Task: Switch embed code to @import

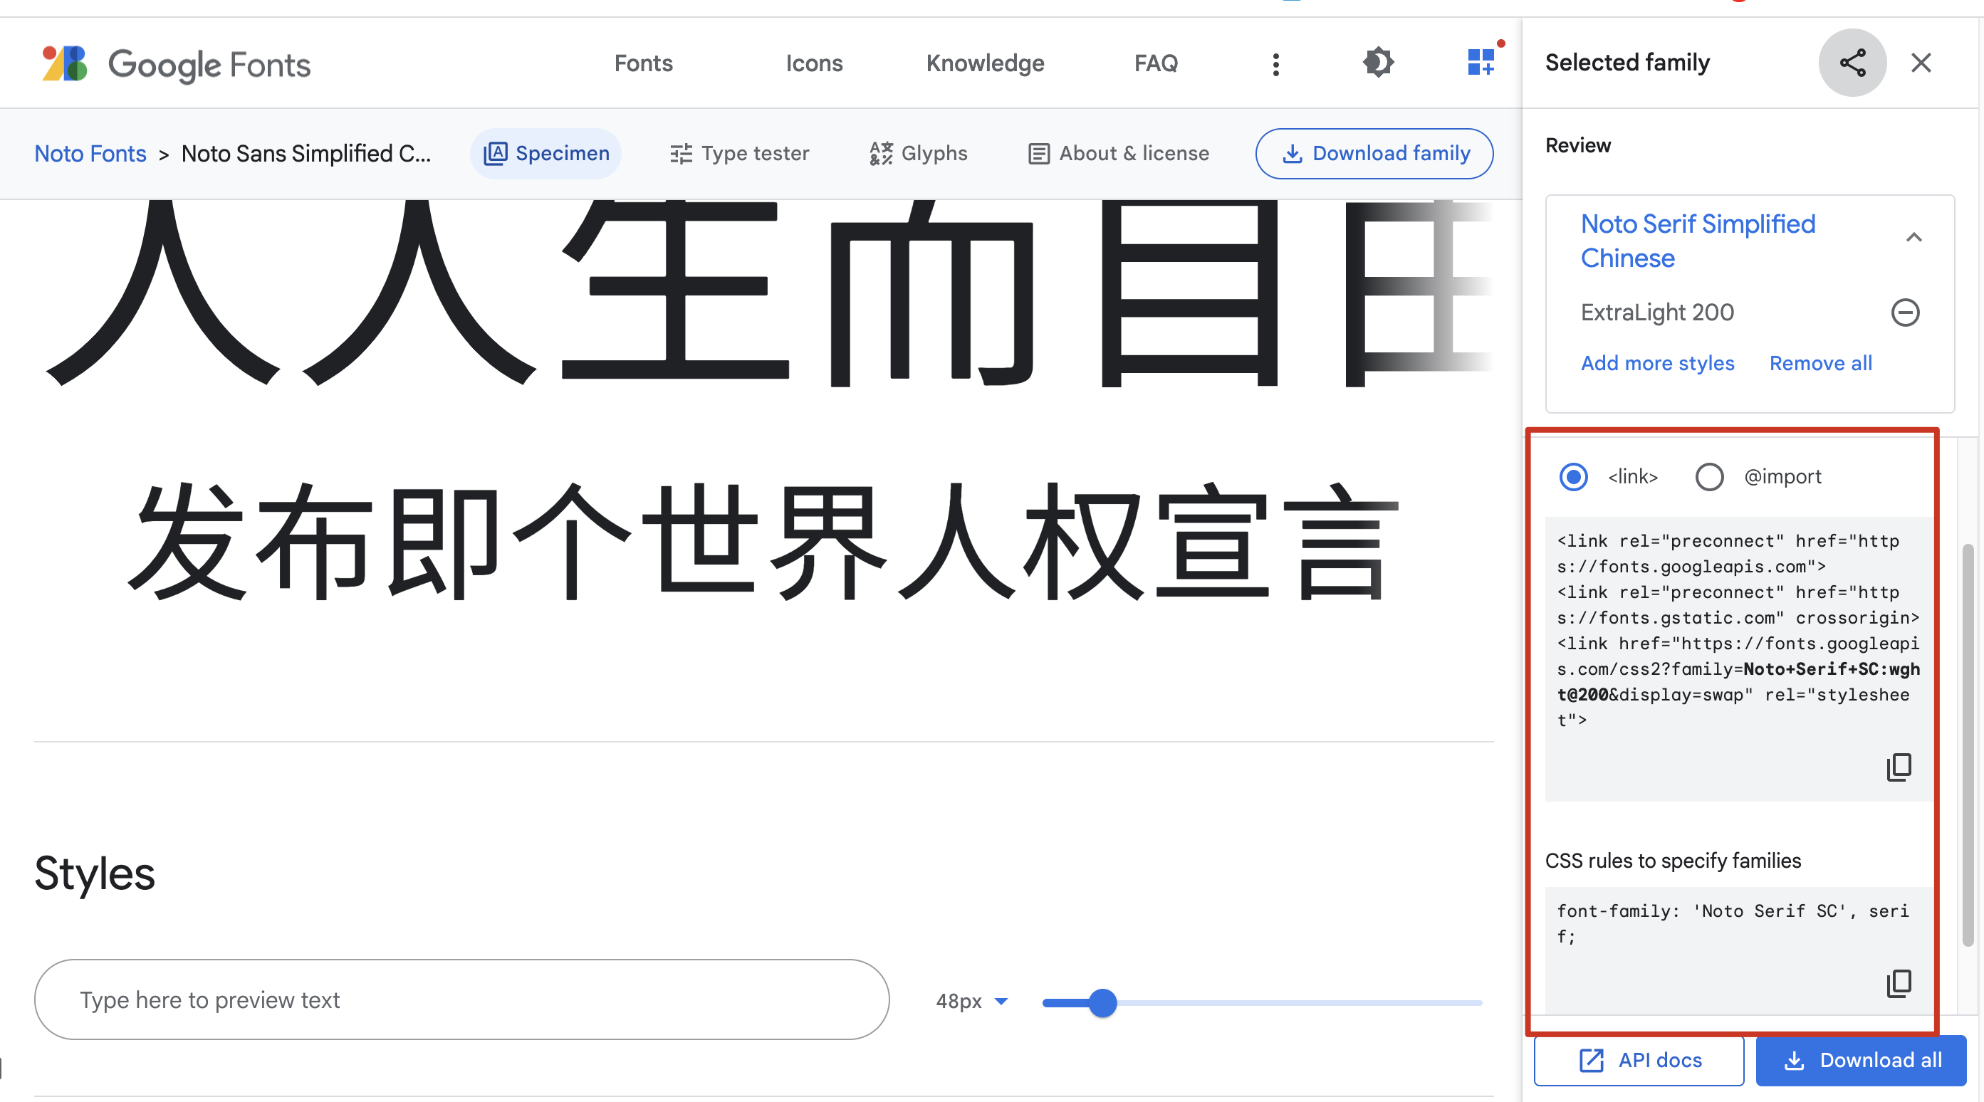Action: [x=1710, y=477]
